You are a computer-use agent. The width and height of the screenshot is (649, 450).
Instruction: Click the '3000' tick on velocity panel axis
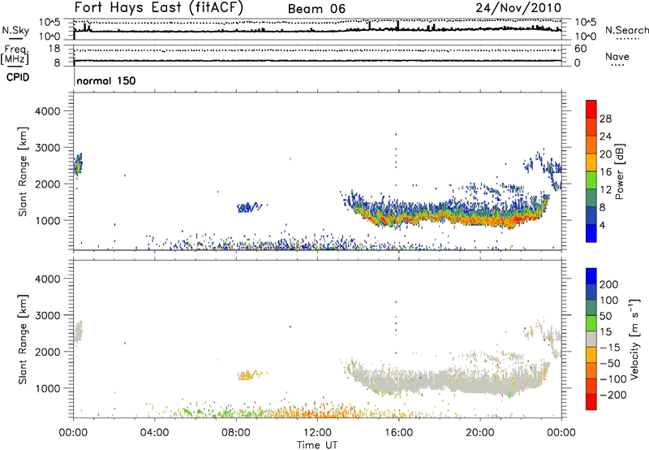point(48,315)
